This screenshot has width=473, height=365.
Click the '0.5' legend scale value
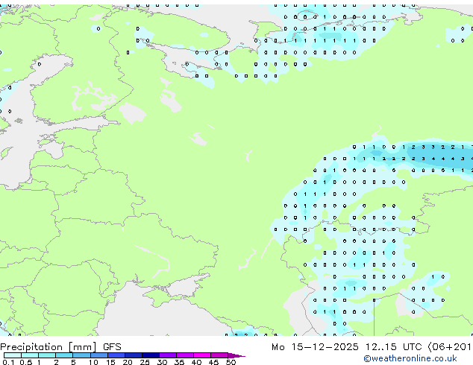coord(26,362)
